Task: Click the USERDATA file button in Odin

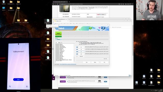Action: coord(81,56)
